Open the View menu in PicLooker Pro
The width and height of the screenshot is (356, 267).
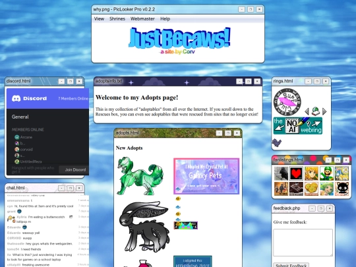99,19
